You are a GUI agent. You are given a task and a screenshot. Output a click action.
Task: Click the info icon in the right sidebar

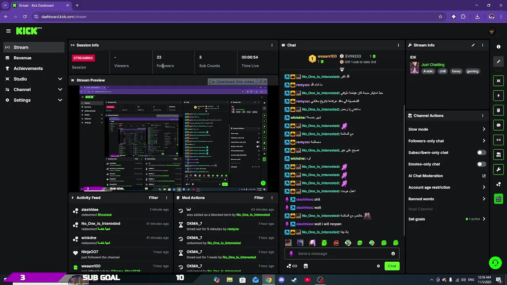498,47
